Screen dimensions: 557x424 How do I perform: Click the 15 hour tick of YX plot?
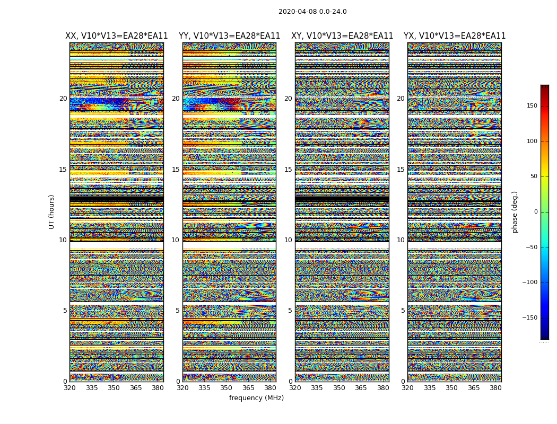tap(401, 170)
